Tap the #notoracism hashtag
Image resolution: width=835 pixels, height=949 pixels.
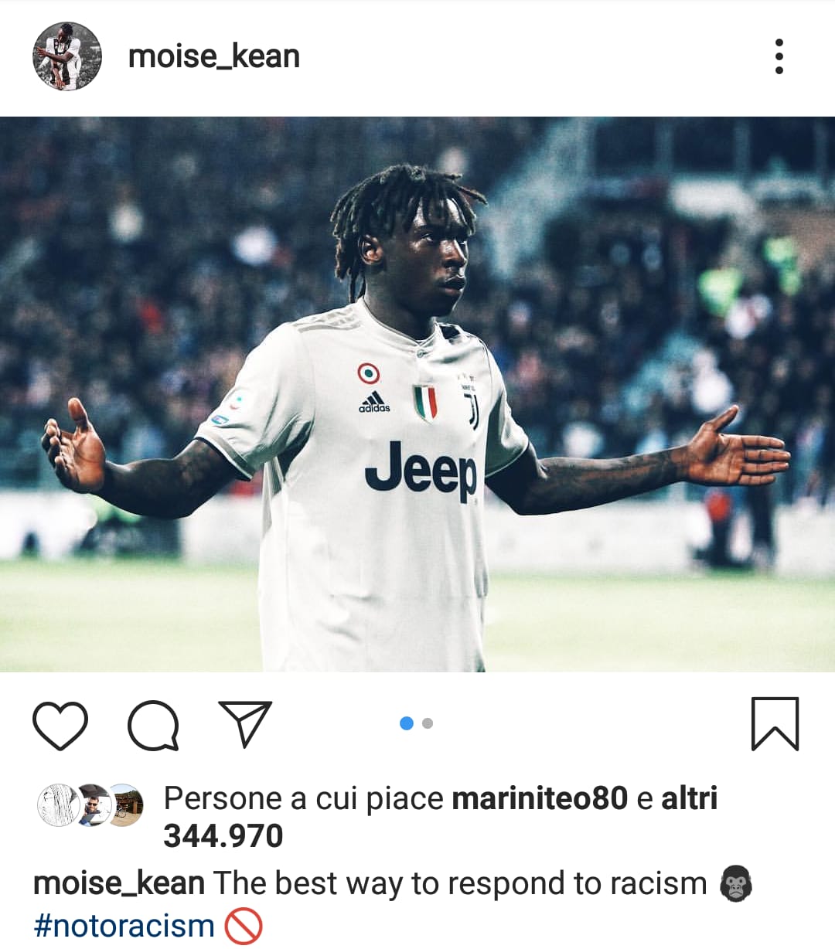click(124, 926)
